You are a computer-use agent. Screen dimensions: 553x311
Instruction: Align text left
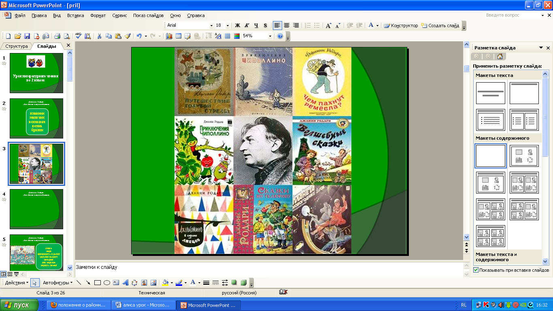tap(277, 26)
